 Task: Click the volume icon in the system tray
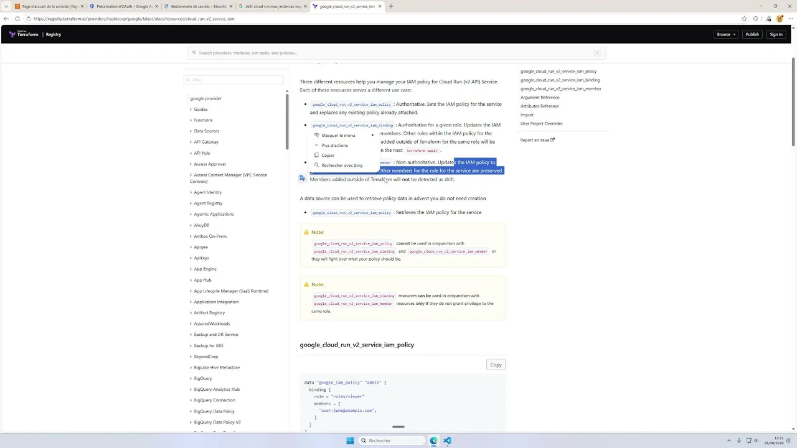coord(756,441)
